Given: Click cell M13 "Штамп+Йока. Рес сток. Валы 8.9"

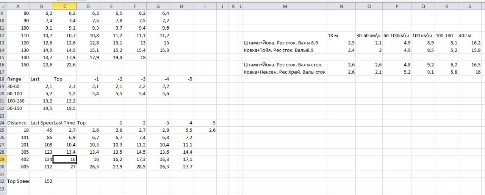Looking at the screenshot, I should coord(285,43).
